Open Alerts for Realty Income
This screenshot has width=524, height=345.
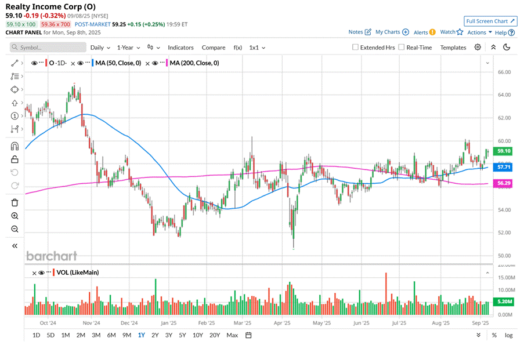pos(424,32)
